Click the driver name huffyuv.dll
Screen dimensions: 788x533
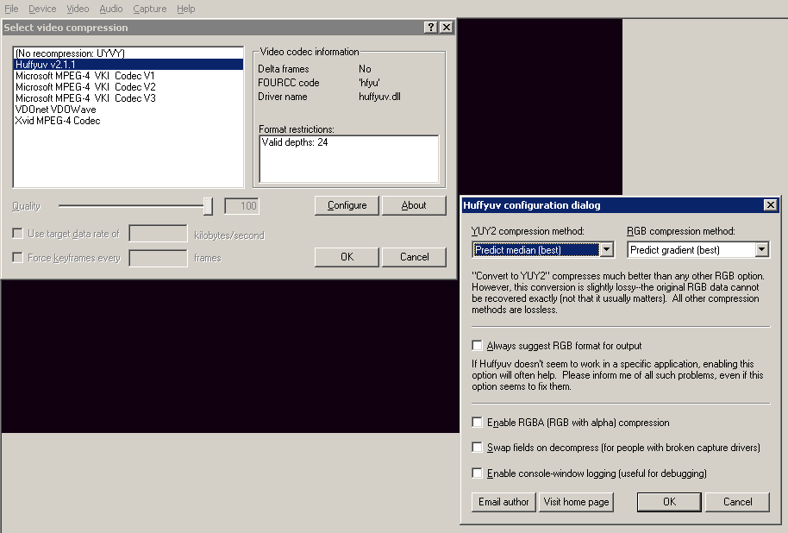(x=379, y=97)
